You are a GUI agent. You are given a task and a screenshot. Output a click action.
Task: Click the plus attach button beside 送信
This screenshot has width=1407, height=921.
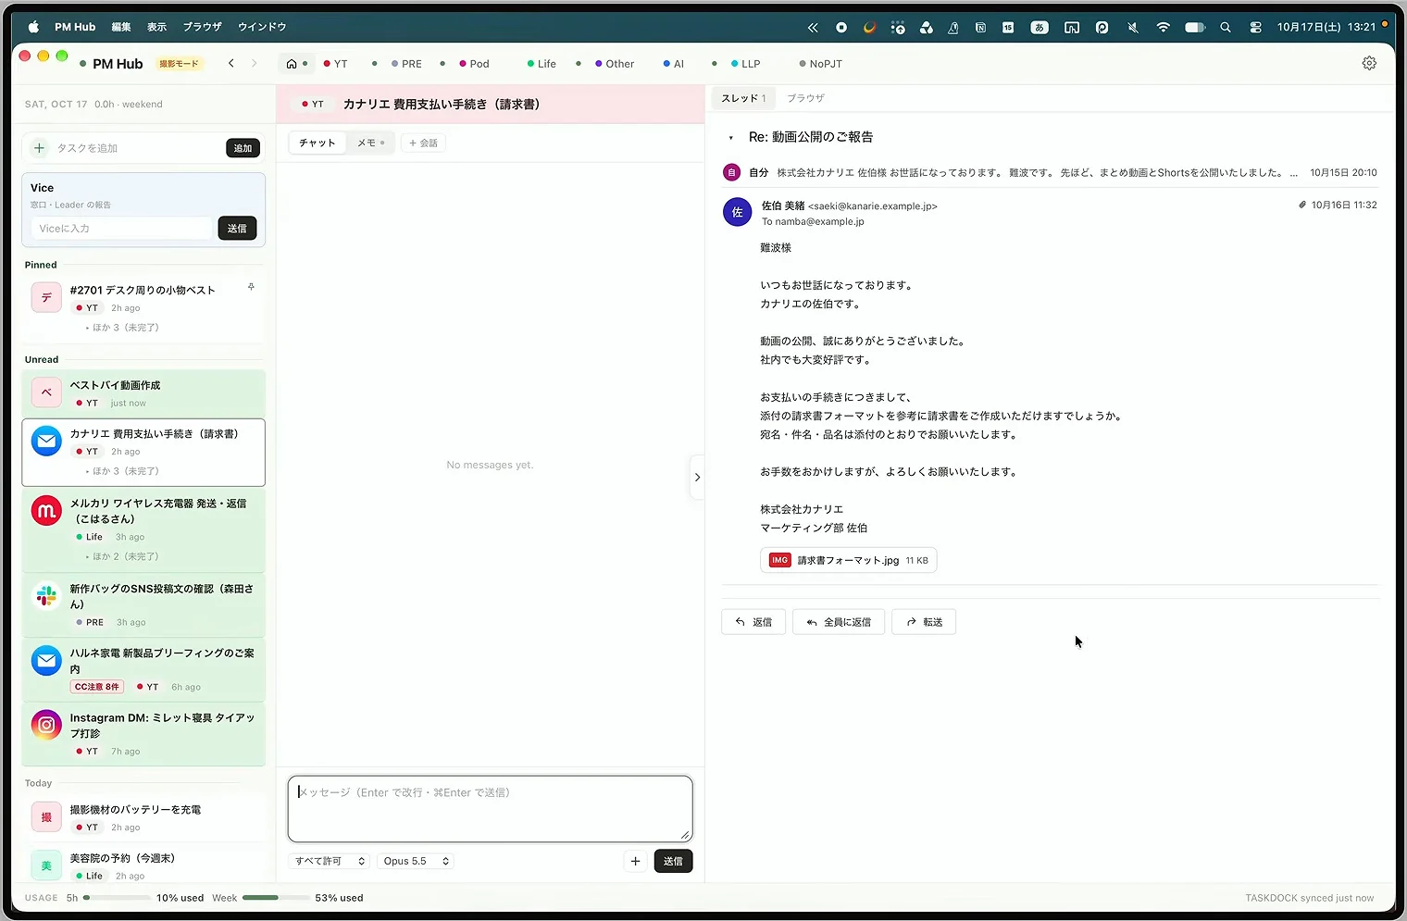coord(635,861)
